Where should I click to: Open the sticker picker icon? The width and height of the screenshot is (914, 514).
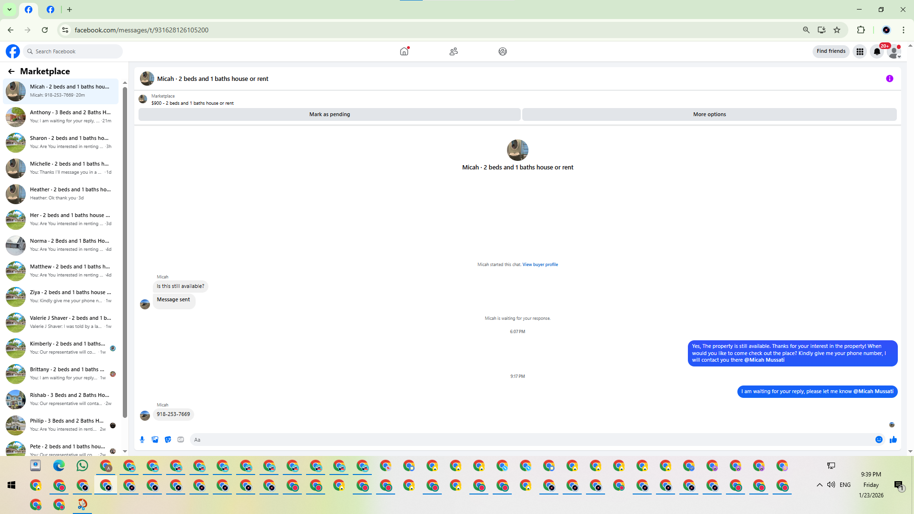tap(168, 440)
